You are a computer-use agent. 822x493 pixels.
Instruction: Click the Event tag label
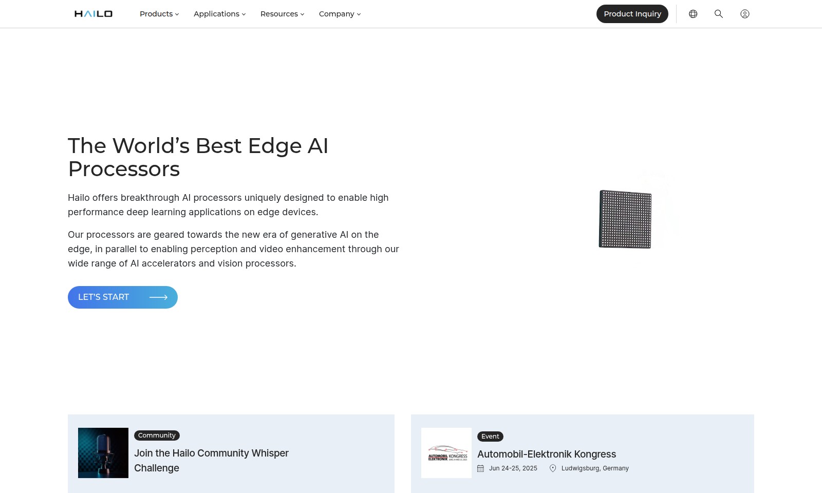[490, 437]
